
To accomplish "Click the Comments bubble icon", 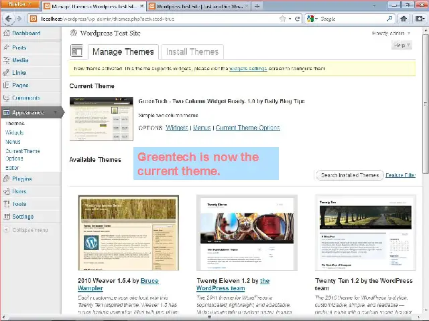I will pyautogui.click(x=7, y=98).
